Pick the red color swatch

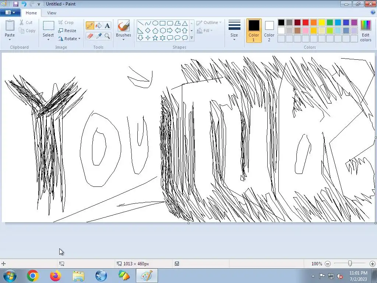click(x=305, y=22)
